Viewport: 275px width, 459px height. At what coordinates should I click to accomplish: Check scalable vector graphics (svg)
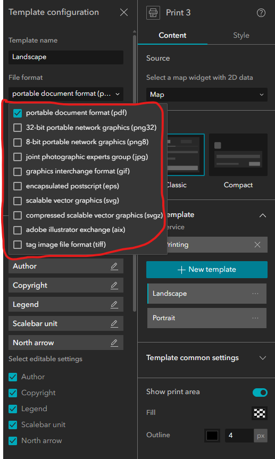(x=18, y=201)
